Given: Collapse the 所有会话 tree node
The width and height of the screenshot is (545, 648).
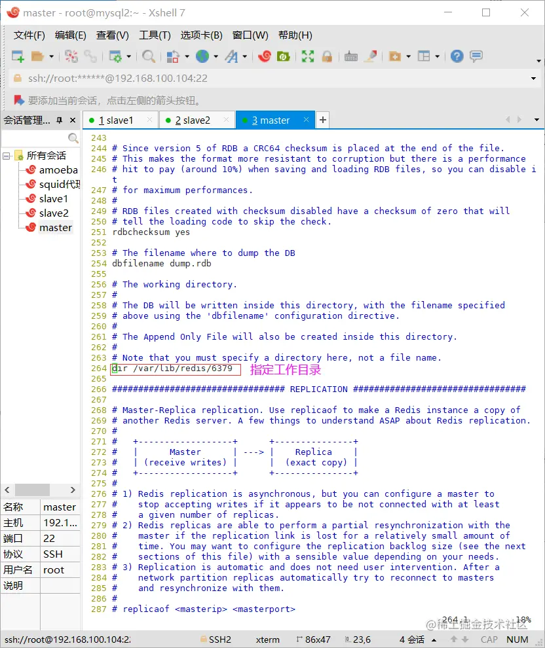Looking at the screenshot, I should click(x=6, y=156).
